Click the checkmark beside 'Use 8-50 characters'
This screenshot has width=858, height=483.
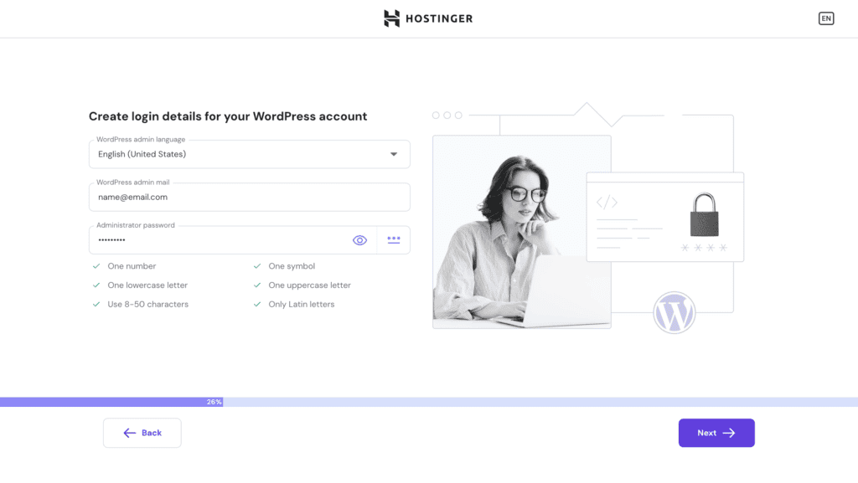96,305
